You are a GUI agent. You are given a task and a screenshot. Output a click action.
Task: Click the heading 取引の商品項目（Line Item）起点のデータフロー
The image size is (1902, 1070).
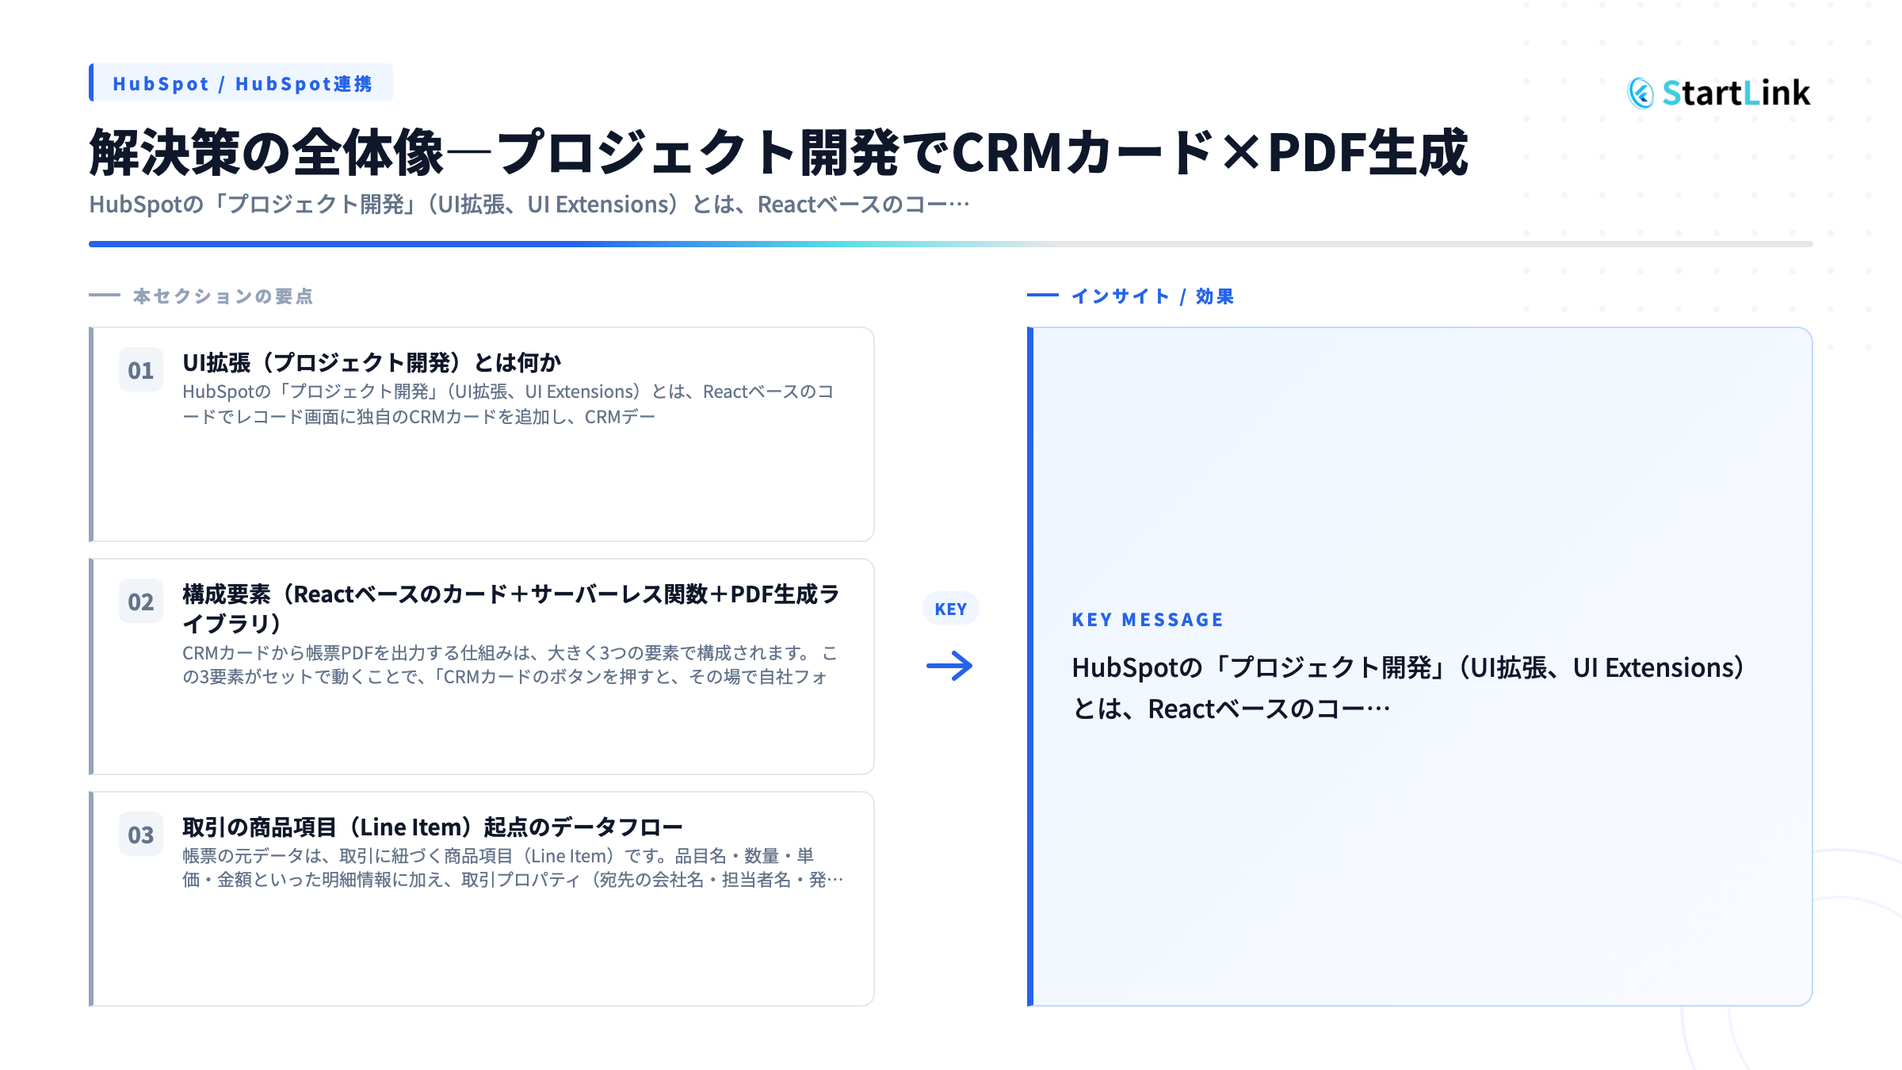coord(433,827)
